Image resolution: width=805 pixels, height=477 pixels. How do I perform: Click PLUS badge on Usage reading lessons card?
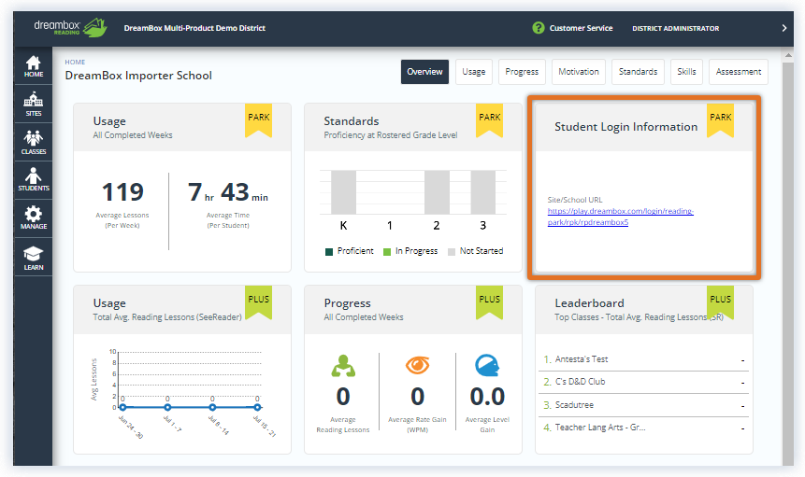pos(258,302)
